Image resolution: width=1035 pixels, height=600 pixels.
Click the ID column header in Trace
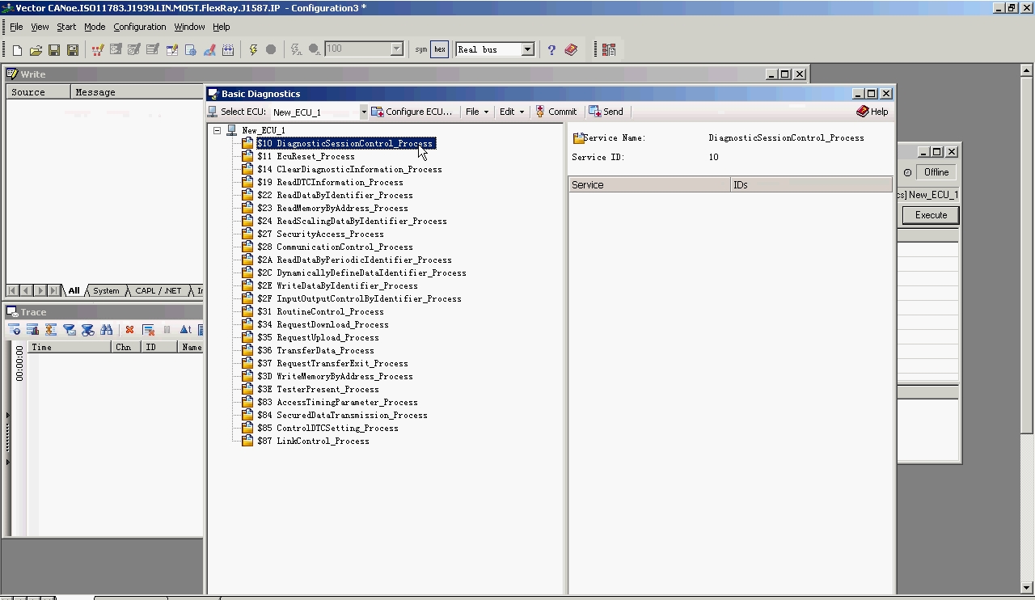tap(158, 347)
